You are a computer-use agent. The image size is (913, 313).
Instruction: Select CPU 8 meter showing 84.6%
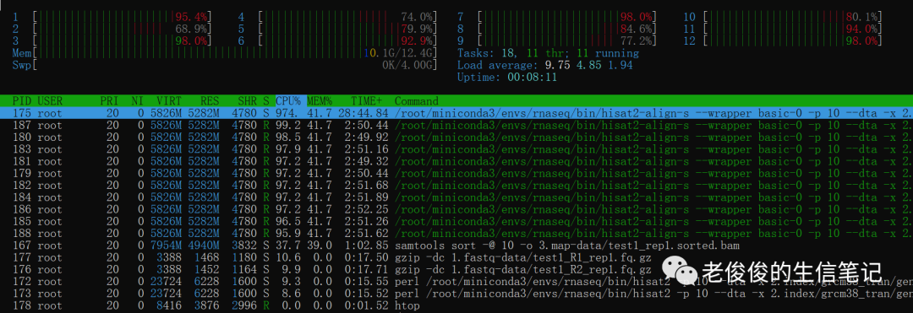point(556,29)
